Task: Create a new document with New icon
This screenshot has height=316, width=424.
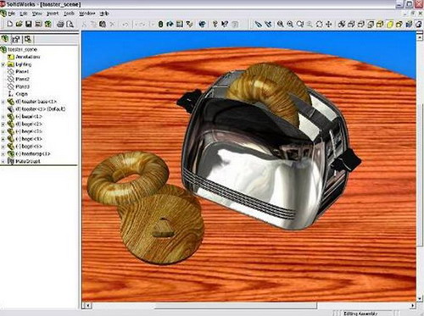Action: tap(10, 25)
